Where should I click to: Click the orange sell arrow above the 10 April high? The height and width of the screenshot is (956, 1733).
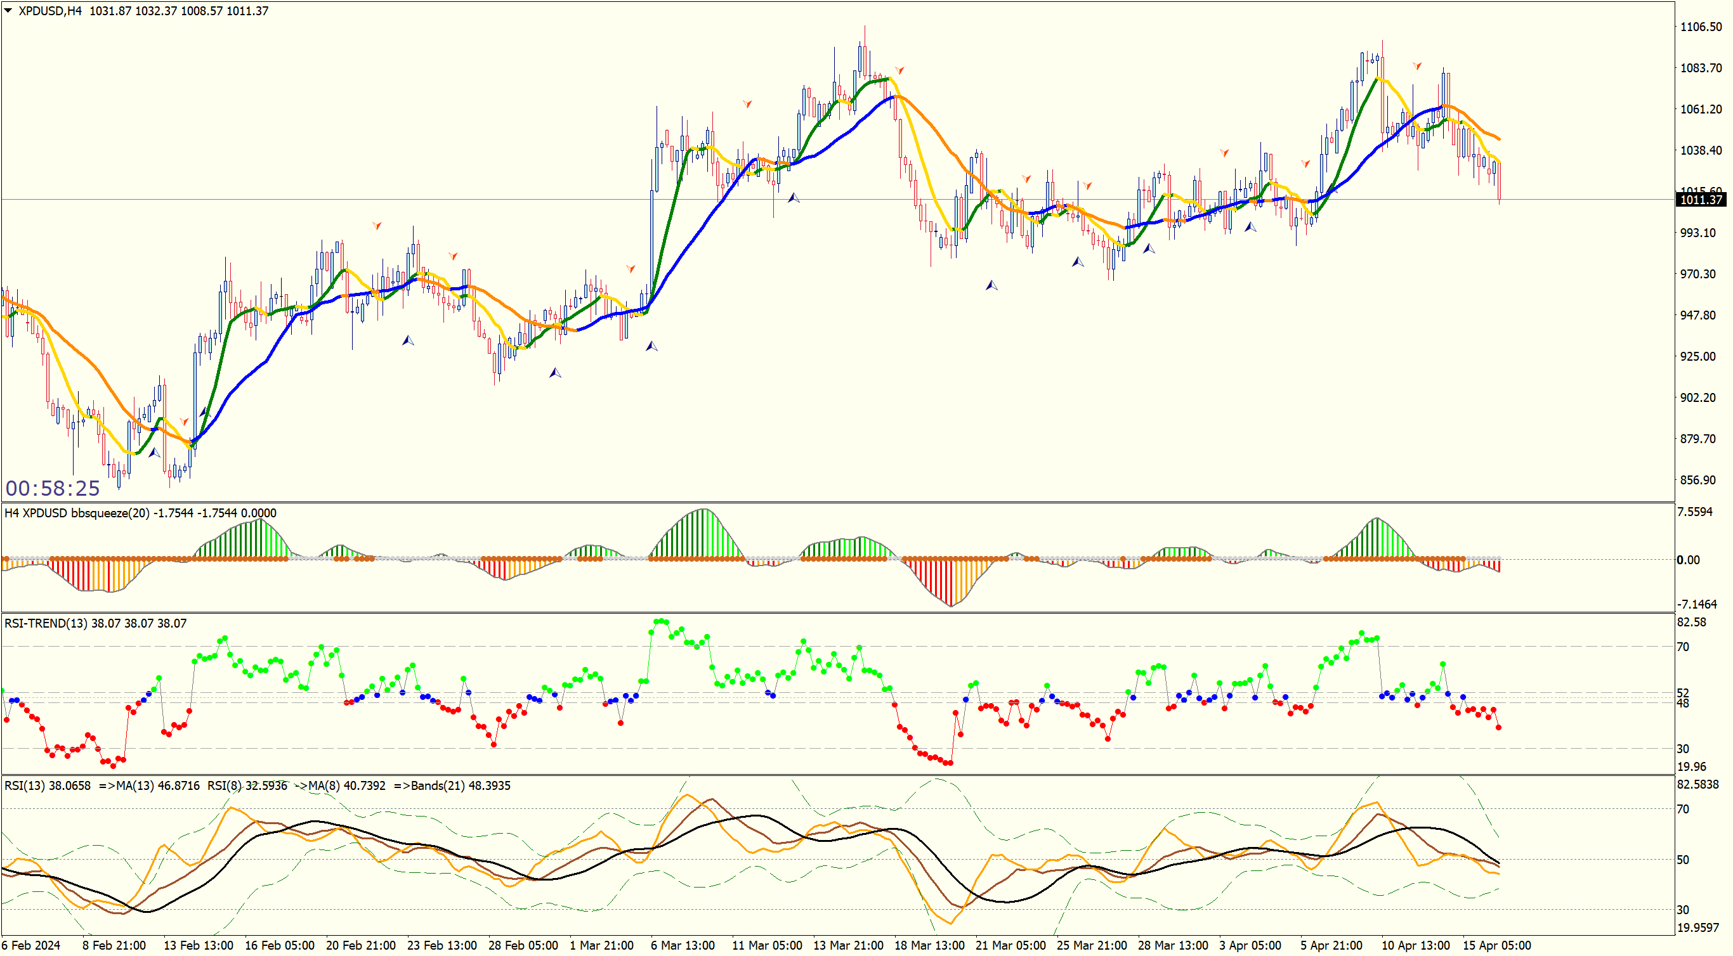1417,66
